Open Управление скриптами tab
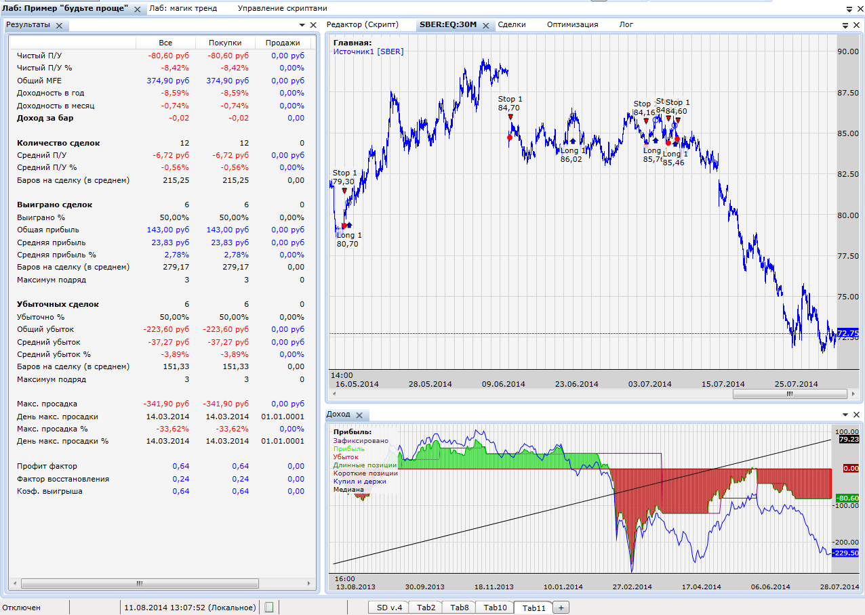This screenshot has height=615, width=865. click(x=282, y=9)
